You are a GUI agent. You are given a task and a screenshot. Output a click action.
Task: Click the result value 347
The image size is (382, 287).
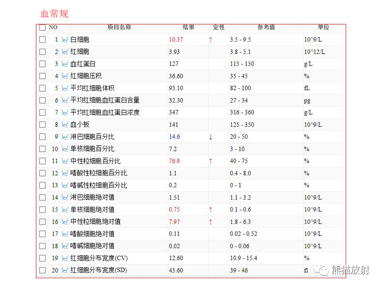click(174, 112)
